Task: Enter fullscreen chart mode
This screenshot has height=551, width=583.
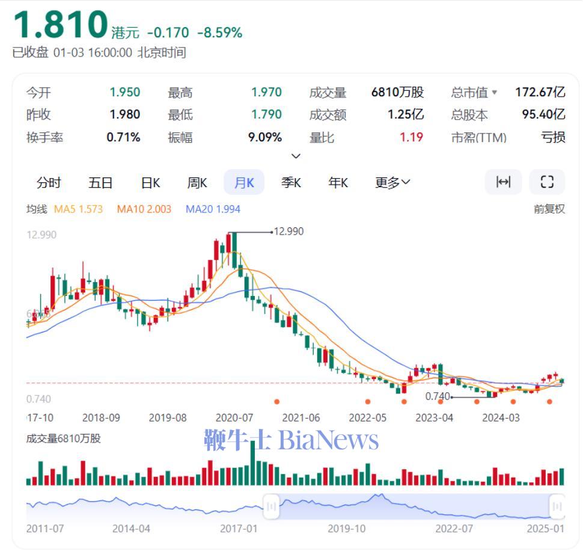Action: click(546, 182)
